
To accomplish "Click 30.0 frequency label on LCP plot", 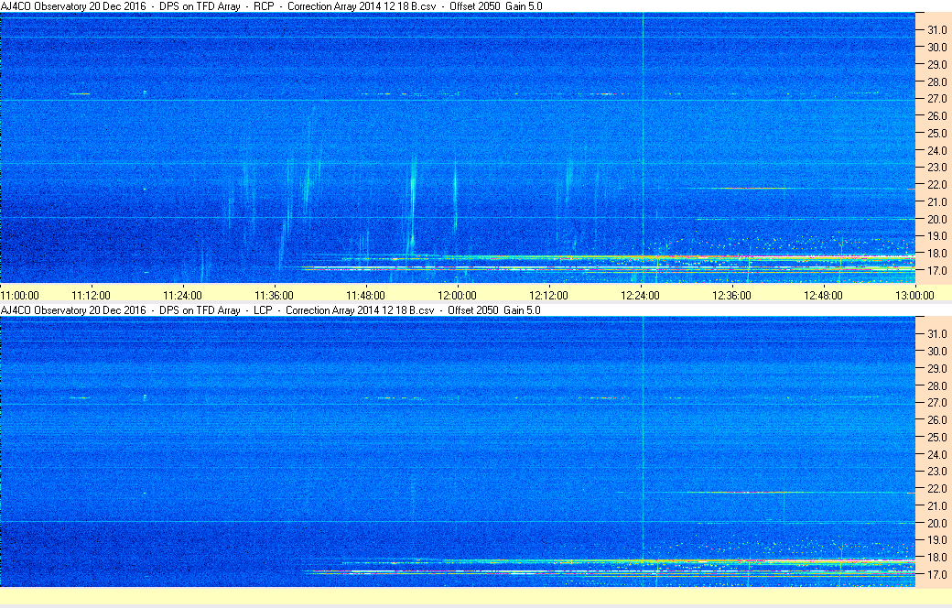I will pos(936,351).
